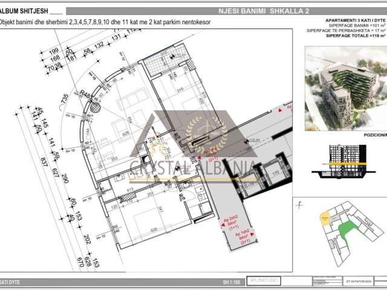Click the 70.38 dimension value
This screenshot has height=290, width=387.
point(54,67)
